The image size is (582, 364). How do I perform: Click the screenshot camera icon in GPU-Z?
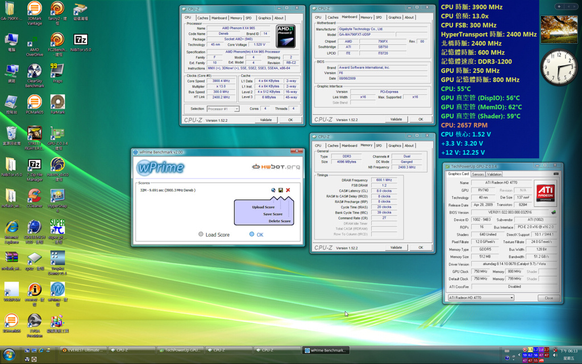click(x=556, y=174)
